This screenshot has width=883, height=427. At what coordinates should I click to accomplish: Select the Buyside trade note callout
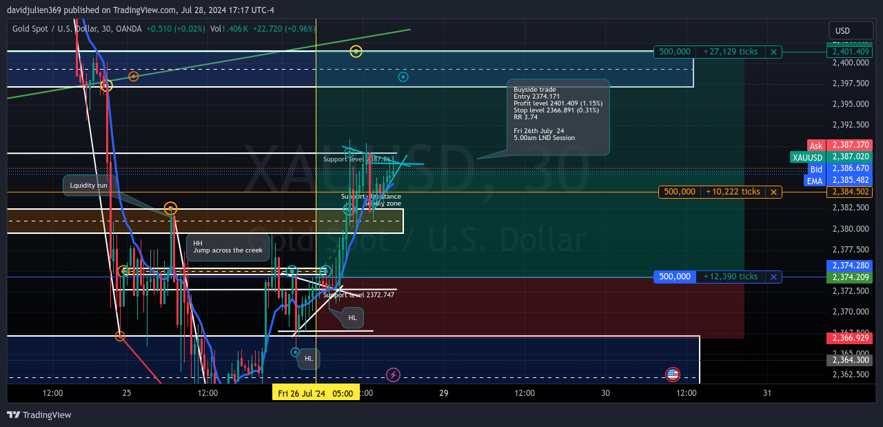point(558,117)
